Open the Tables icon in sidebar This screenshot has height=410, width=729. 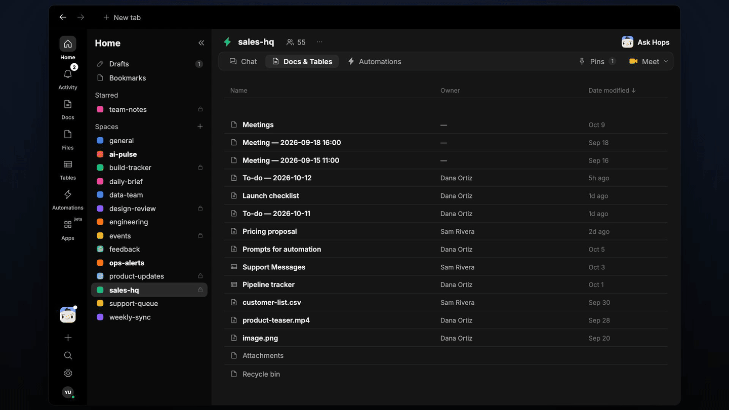[68, 165]
